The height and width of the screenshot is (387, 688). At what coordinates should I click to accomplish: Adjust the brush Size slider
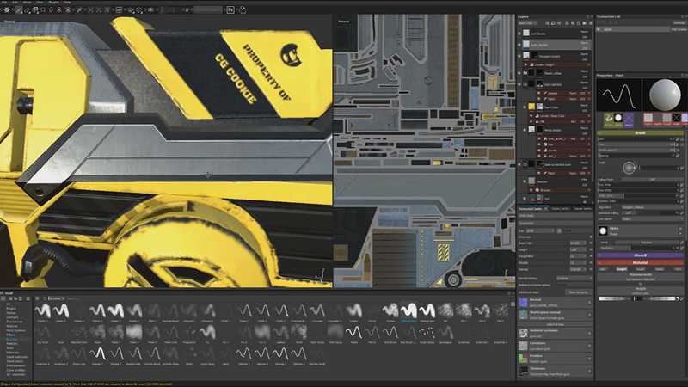tap(636, 139)
